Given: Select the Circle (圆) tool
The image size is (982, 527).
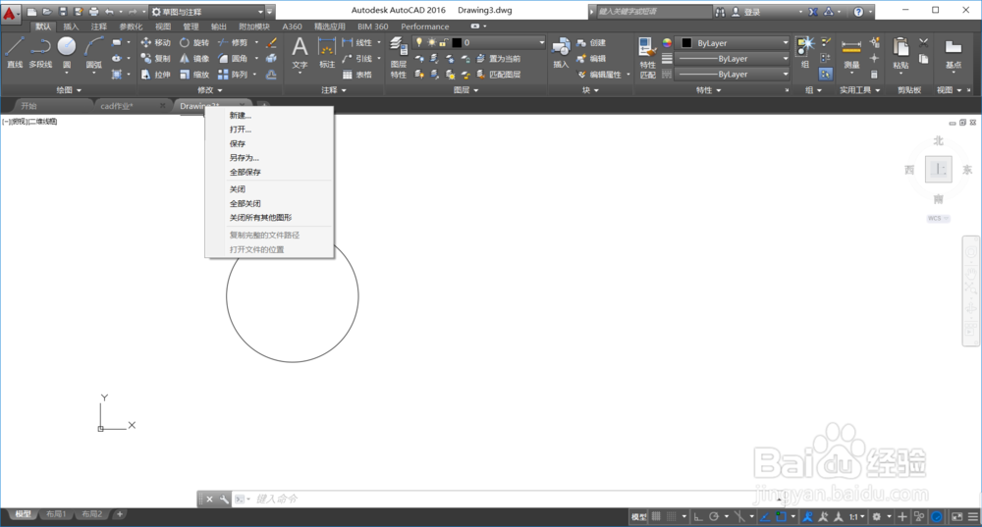Looking at the screenshot, I should (67, 53).
